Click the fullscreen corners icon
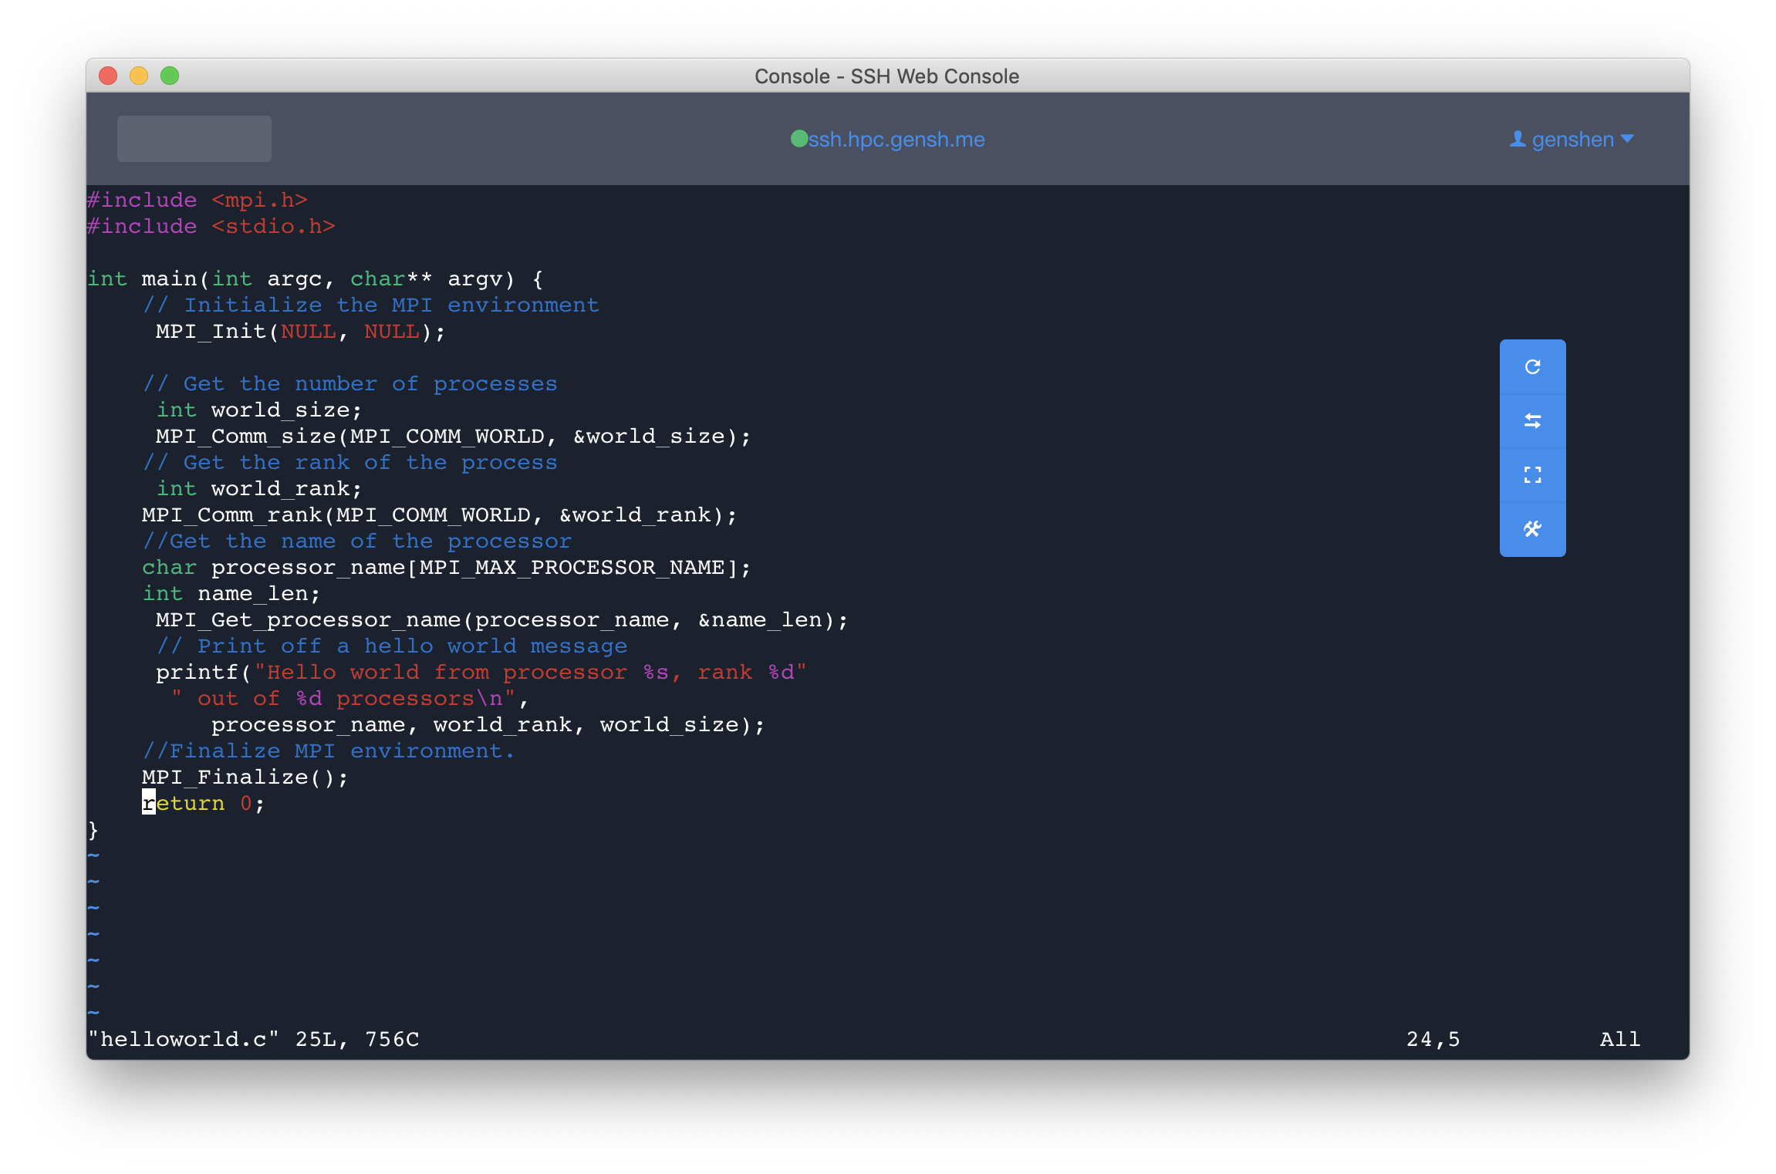Screen dimensions: 1776x1174 [1532, 475]
